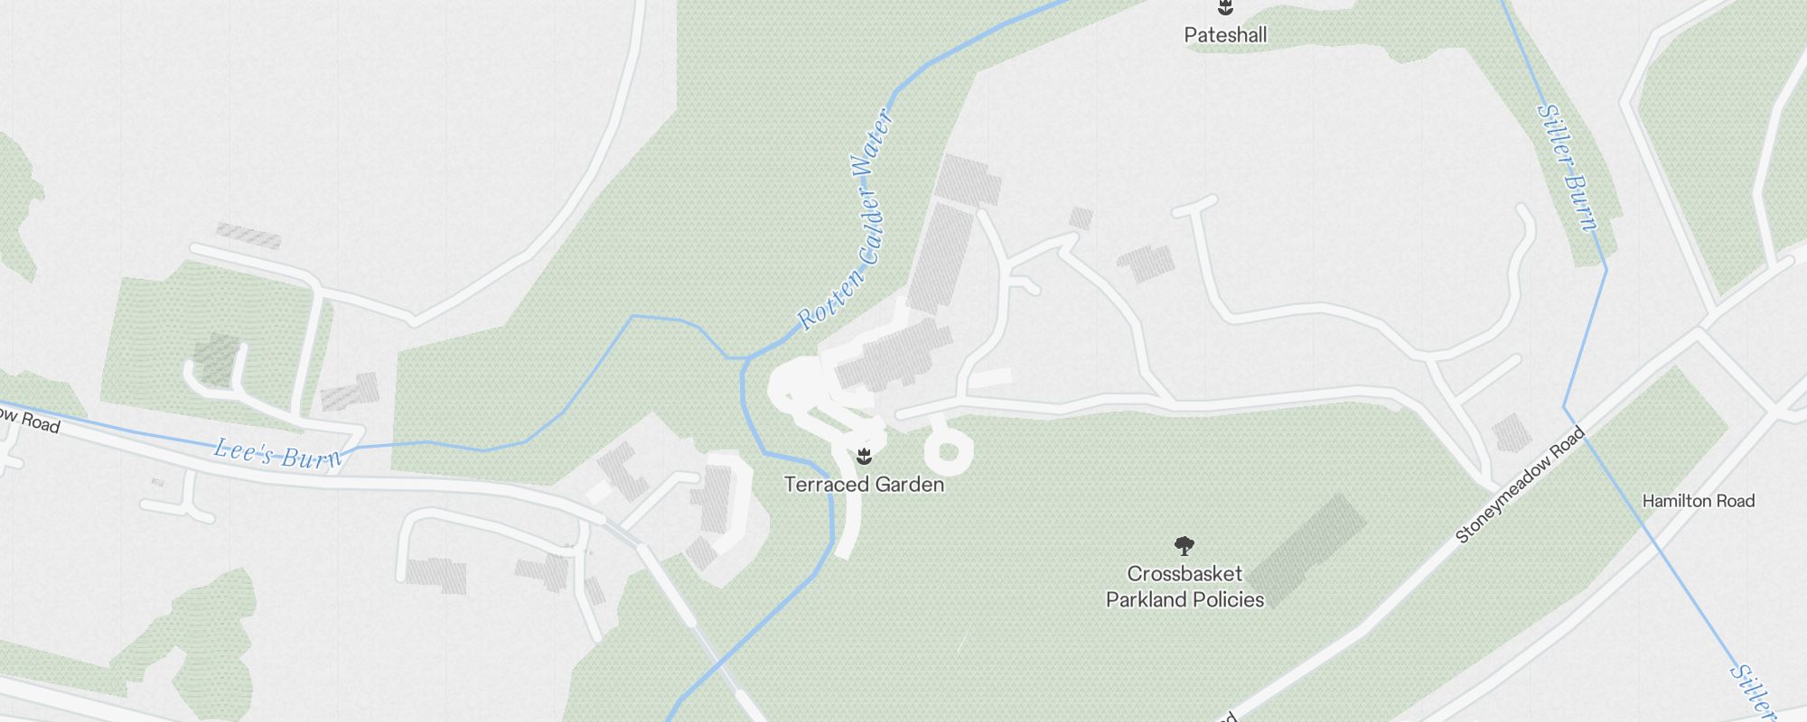The width and height of the screenshot is (1807, 722).
Task: Open Crossbasket Parkland Policies label
Action: 1184,587
